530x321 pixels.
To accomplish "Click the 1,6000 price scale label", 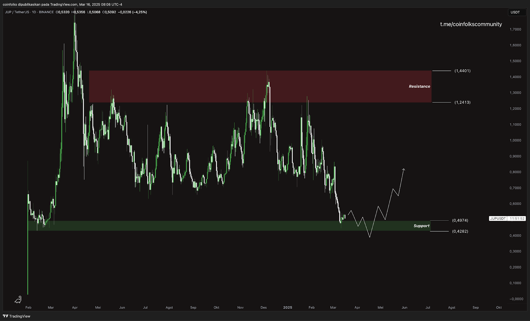I will tap(515, 45).
